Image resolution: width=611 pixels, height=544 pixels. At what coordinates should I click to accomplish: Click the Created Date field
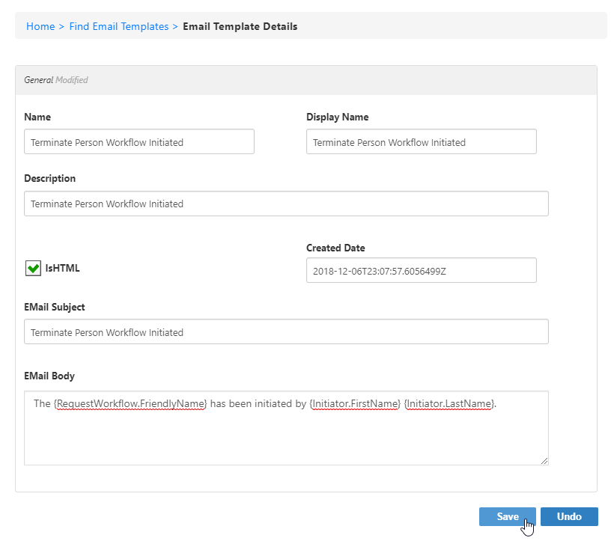pyautogui.click(x=421, y=270)
